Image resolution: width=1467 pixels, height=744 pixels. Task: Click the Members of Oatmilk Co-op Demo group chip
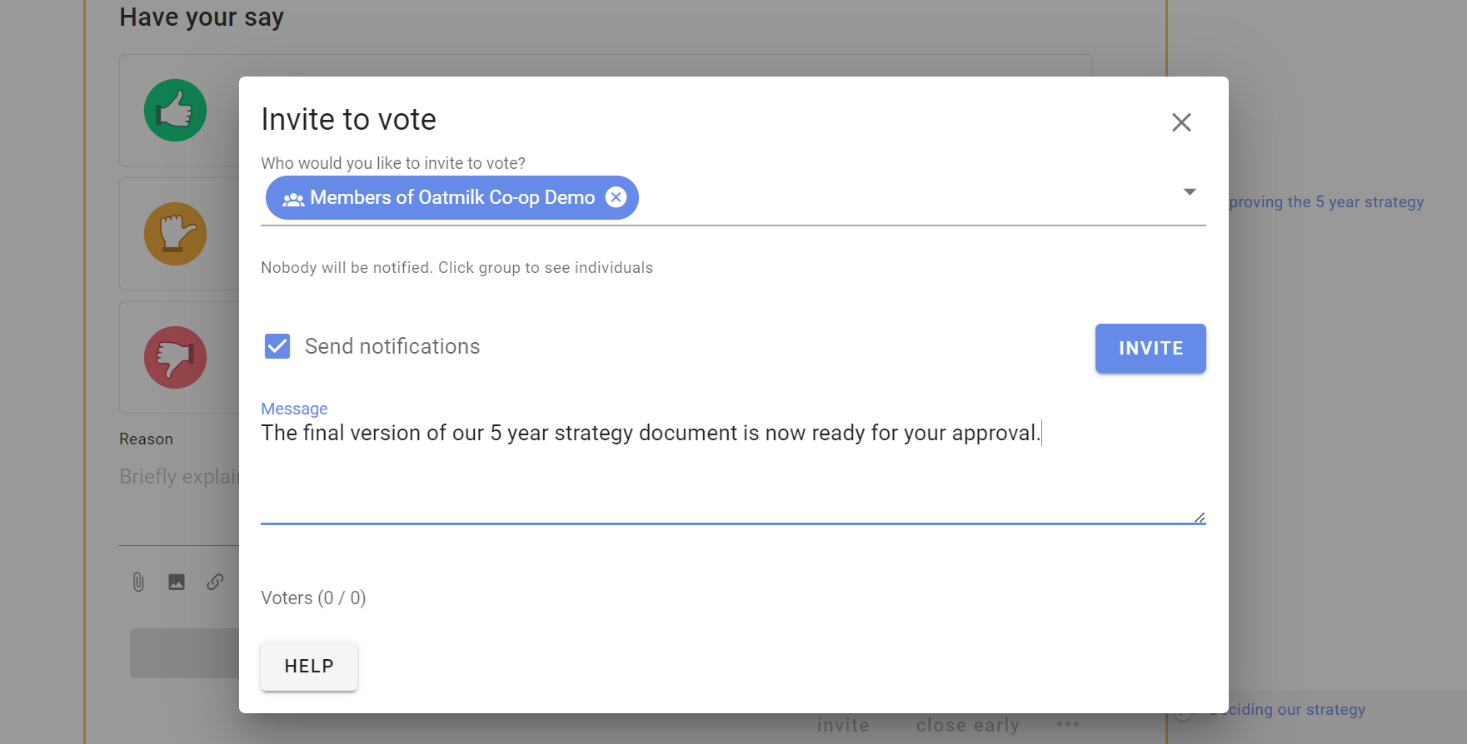[452, 197]
